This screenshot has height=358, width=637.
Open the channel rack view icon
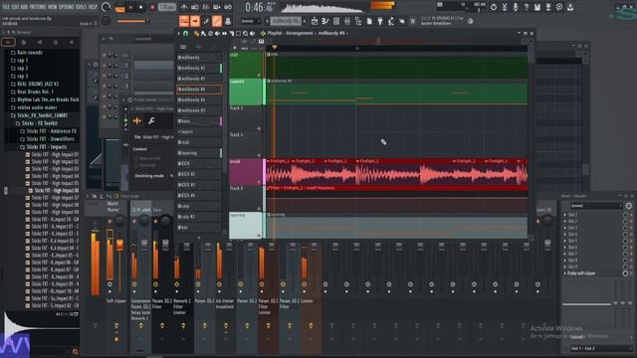pyautogui.click(x=336, y=21)
